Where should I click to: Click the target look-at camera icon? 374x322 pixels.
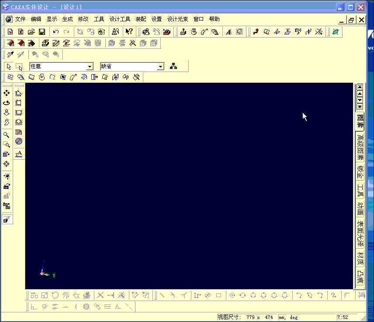click(x=7, y=164)
